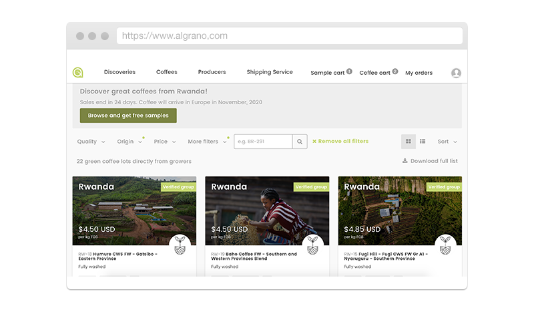Click Remove all filters link

click(340, 141)
